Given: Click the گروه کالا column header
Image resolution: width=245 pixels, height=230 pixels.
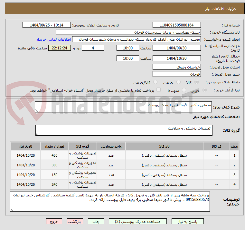Looking at the screenshot, I should [x=82, y=146].
